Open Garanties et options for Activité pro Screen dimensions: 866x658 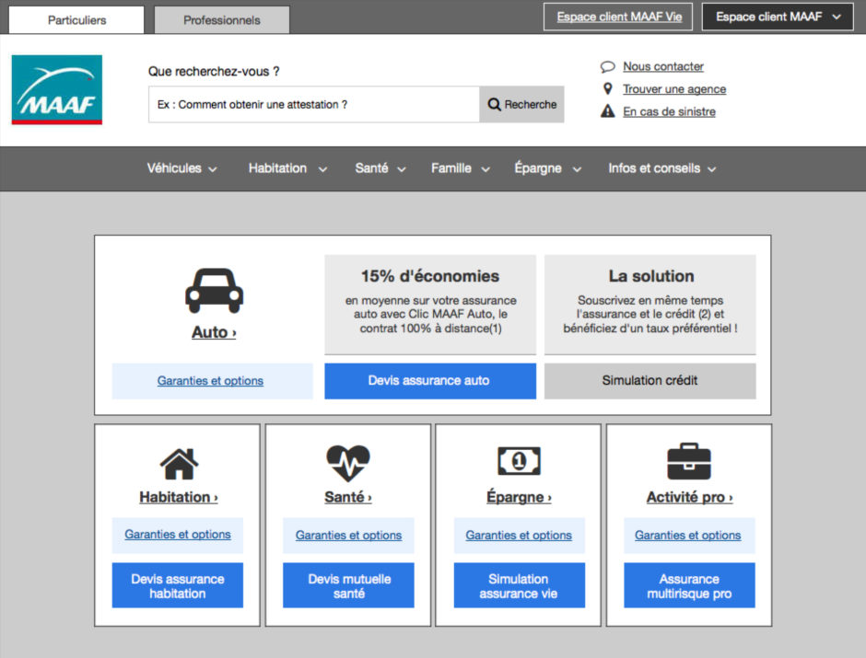click(x=689, y=535)
